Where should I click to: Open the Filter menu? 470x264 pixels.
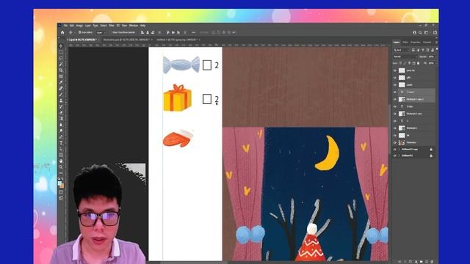(x=112, y=26)
